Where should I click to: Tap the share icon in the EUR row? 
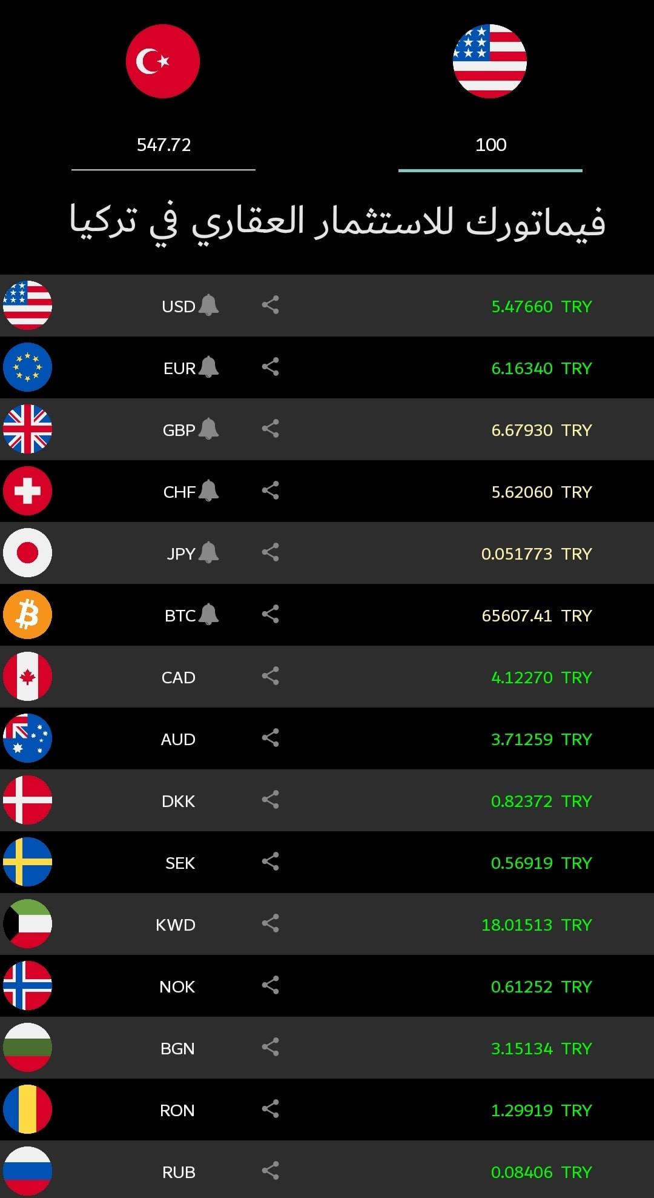point(270,367)
